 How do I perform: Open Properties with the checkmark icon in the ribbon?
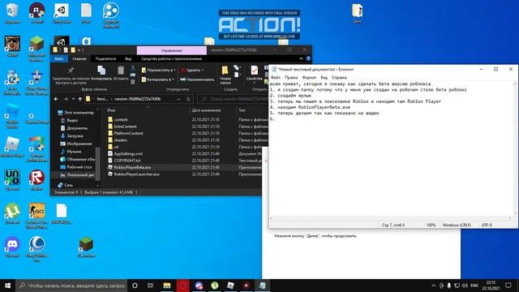[x=254, y=71]
